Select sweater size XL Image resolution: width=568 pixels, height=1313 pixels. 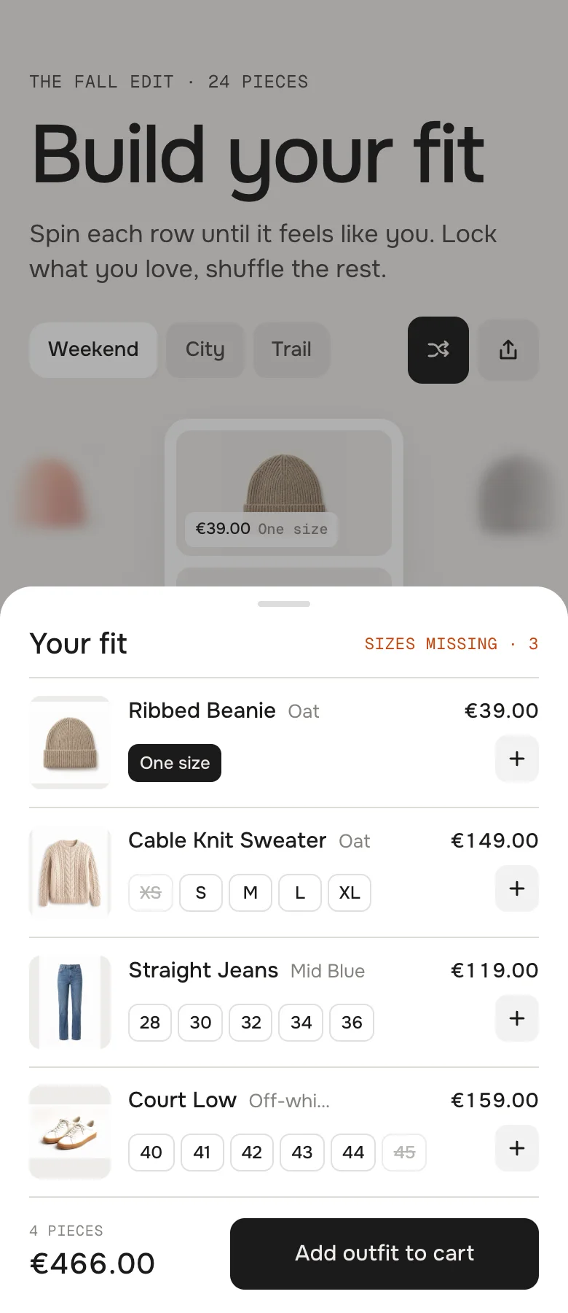[350, 893]
